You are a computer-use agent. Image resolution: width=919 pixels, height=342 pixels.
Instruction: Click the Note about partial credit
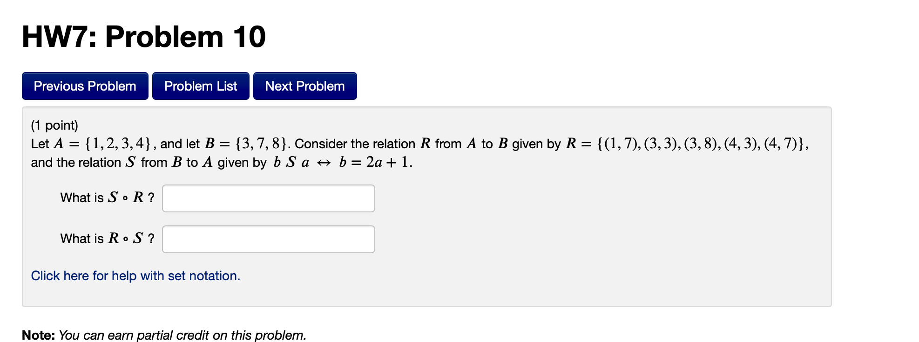[163, 334]
